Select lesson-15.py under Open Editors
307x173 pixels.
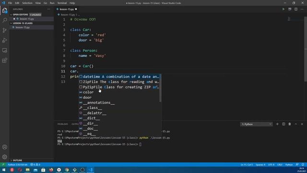(27, 19)
